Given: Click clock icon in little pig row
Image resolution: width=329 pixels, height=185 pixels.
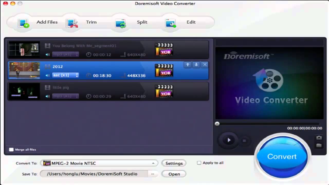Looking at the screenshot, I should pos(89,96).
